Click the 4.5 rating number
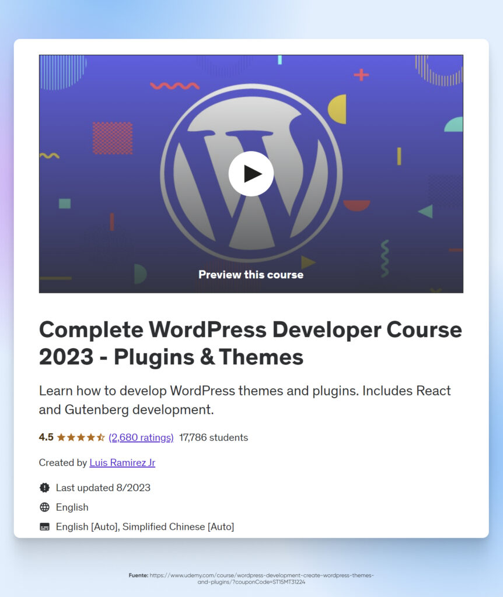Image resolution: width=503 pixels, height=597 pixels. (x=46, y=437)
